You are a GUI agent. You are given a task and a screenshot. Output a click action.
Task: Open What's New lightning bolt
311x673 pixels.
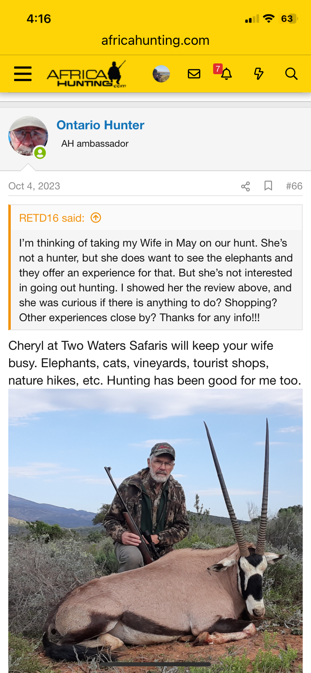259,74
